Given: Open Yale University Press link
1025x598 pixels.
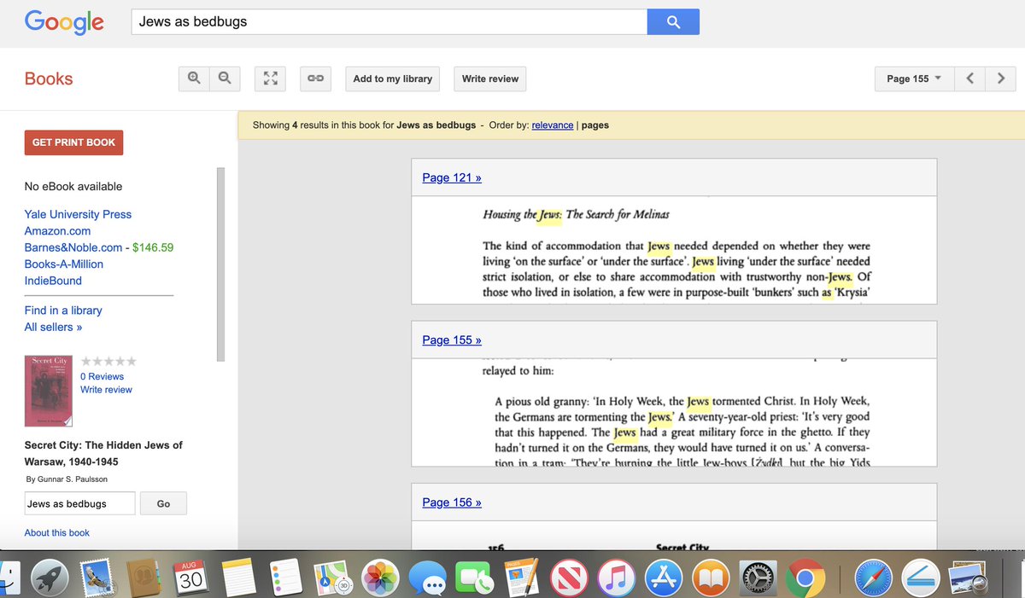Looking at the screenshot, I should (x=78, y=214).
